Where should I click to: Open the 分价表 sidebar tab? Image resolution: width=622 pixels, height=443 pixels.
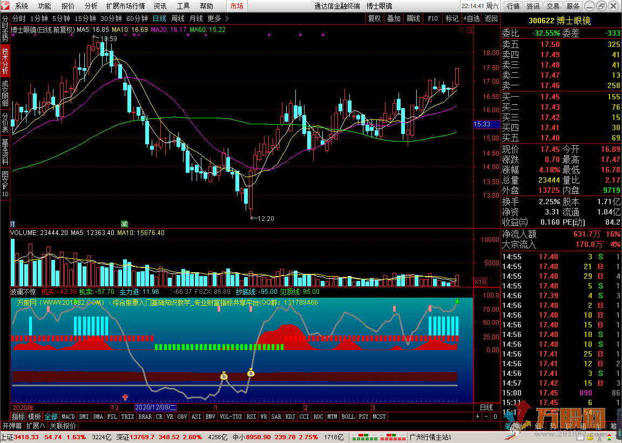[x=5, y=123]
